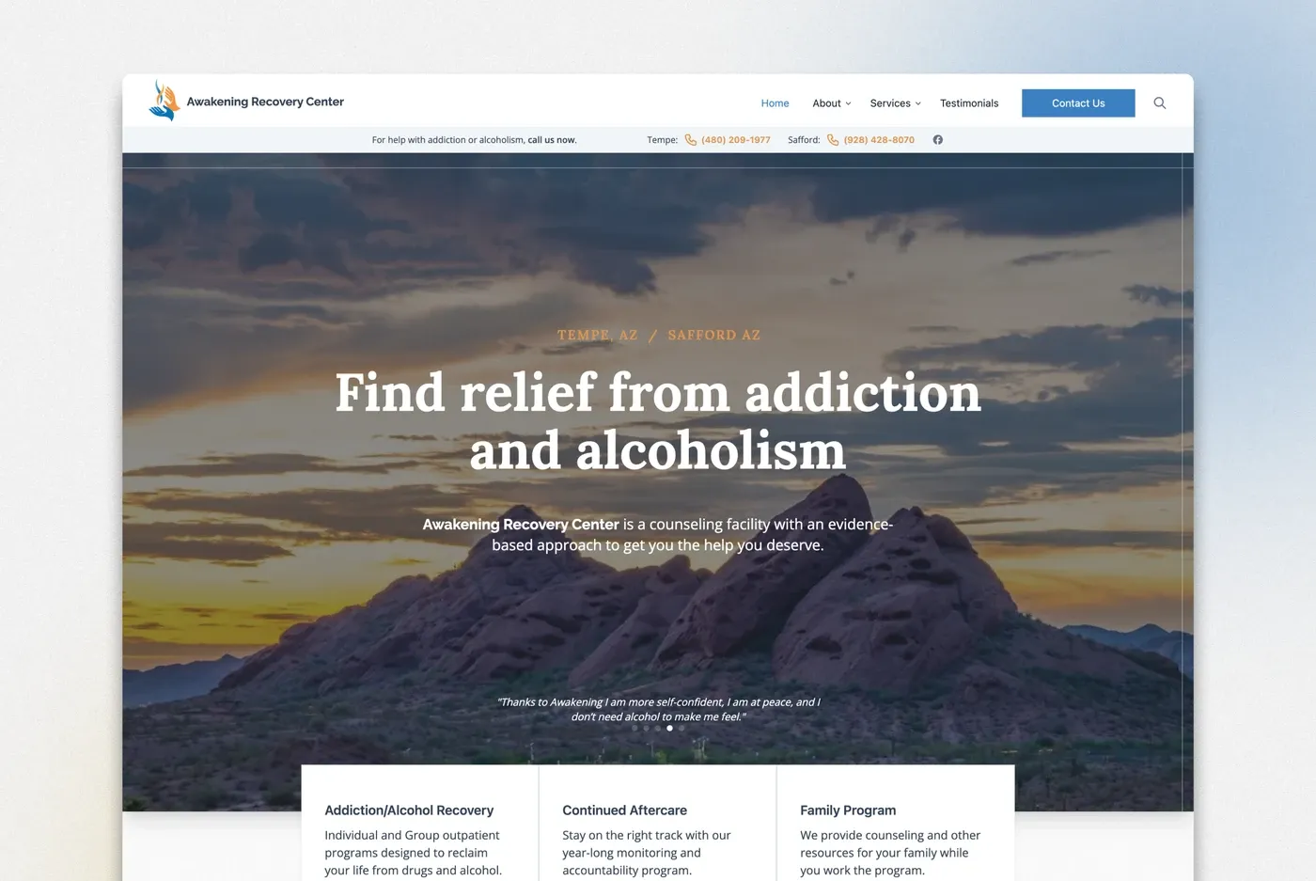The width and height of the screenshot is (1316, 881).
Task: Open the Testimonials page
Action: [x=968, y=103]
